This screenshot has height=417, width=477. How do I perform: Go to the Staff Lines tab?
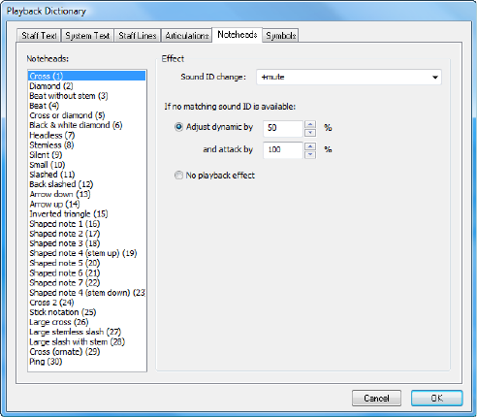point(138,36)
